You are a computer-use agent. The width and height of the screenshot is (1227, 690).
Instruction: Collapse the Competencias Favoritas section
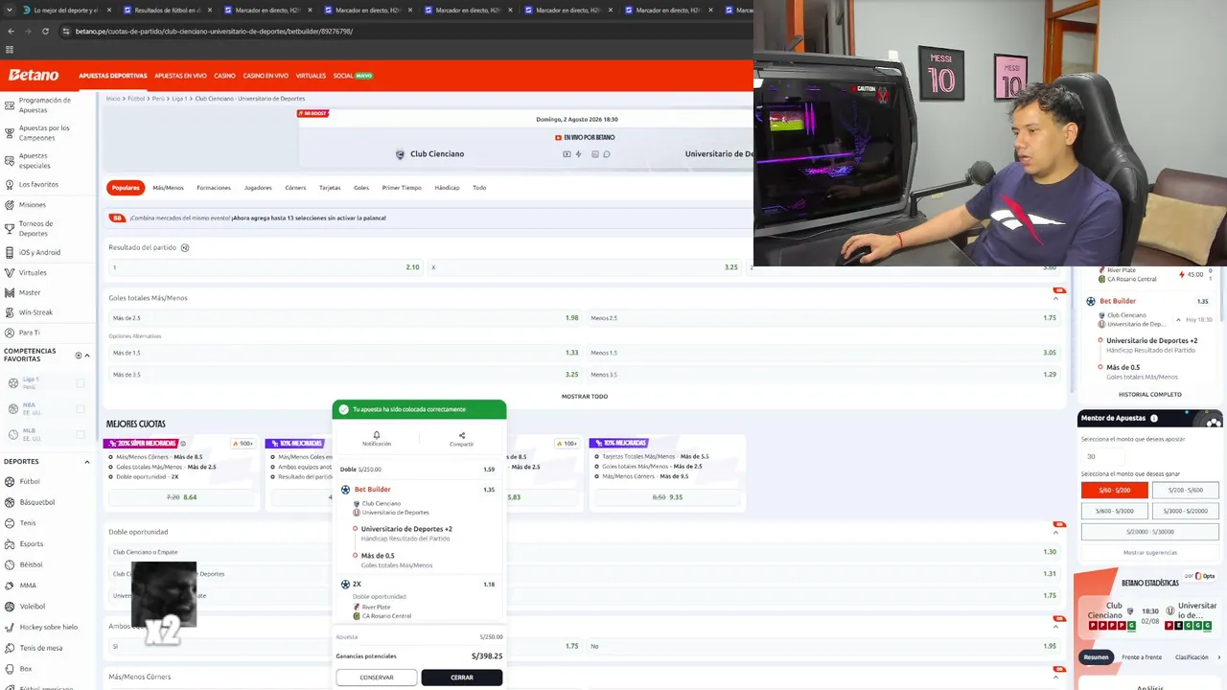pyautogui.click(x=87, y=356)
